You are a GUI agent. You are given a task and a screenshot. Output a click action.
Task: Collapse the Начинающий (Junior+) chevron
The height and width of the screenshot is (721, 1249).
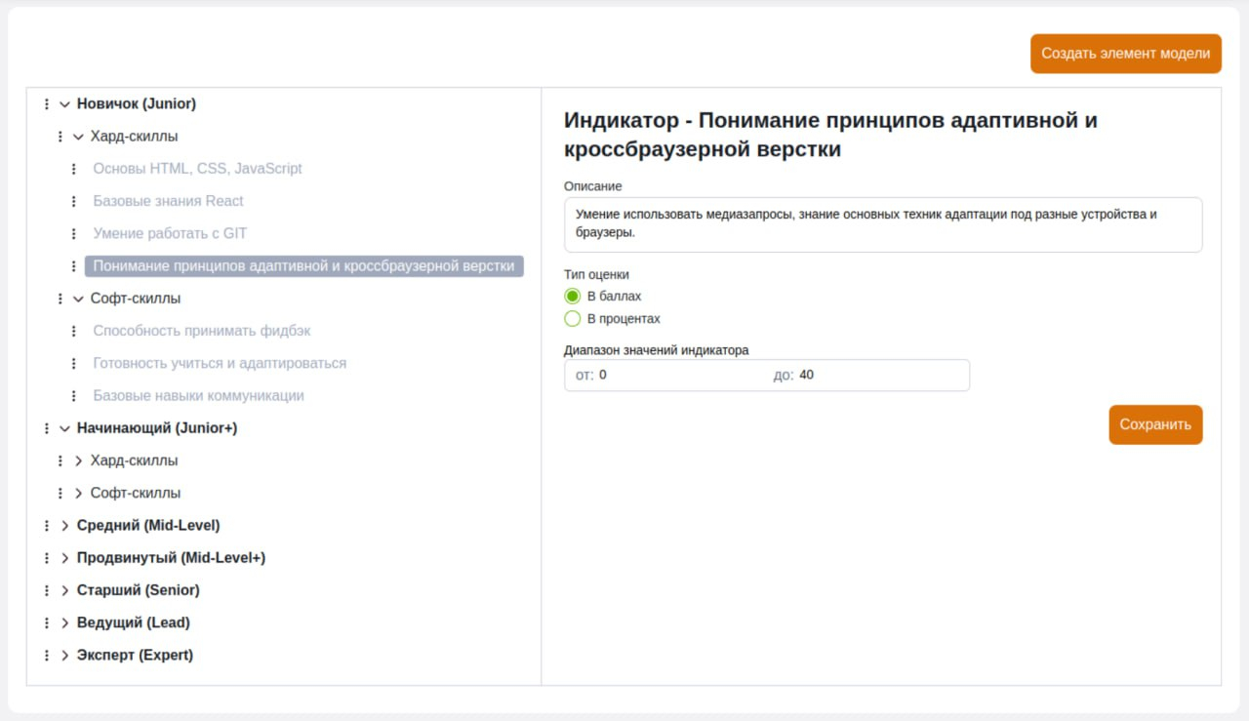[x=64, y=428]
